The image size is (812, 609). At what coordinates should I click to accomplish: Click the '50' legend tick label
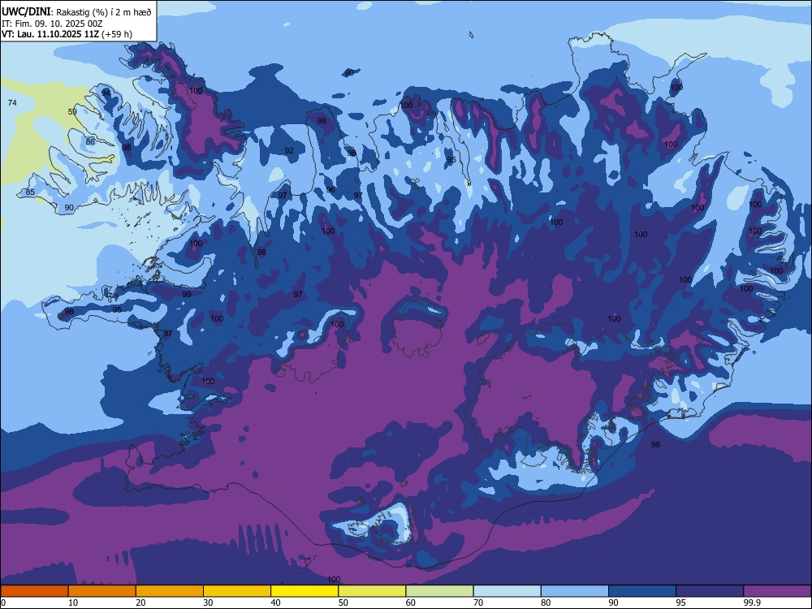pyautogui.click(x=343, y=603)
